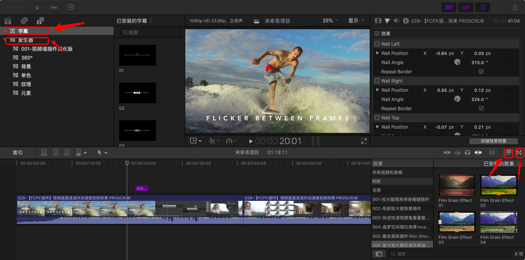The height and width of the screenshot is (260, 525).
Task: Open clip appearance filmstrip icon
Action: coord(492,152)
